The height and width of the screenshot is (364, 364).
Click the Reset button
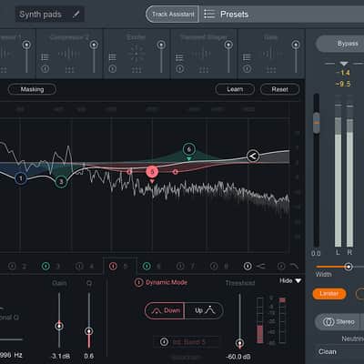click(x=279, y=89)
